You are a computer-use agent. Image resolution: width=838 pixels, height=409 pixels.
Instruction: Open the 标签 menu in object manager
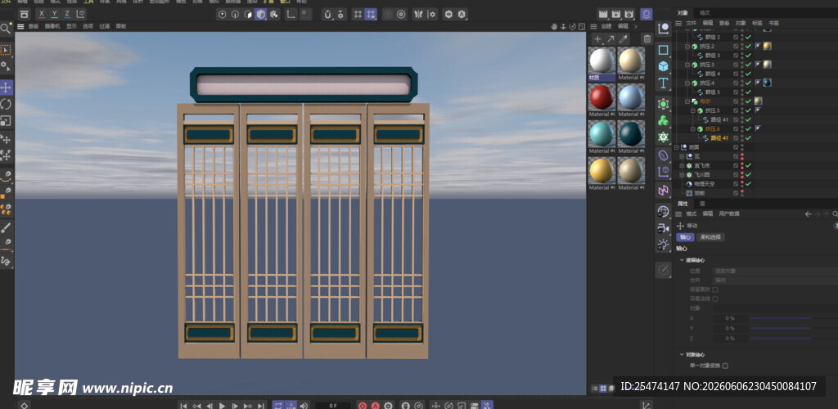pyautogui.click(x=757, y=23)
